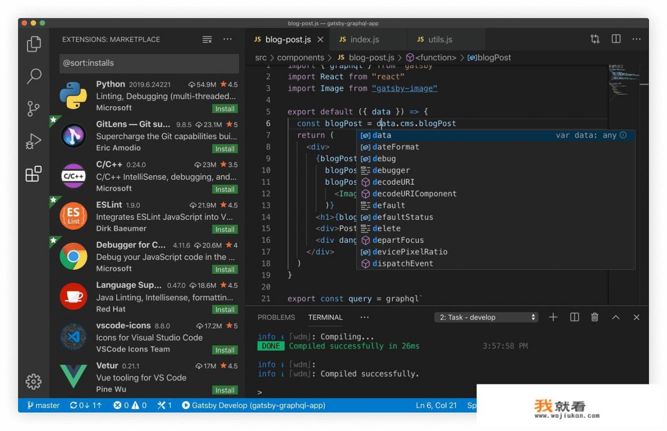
Task: Click the Java Language Support icon
Action: click(x=74, y=296)
